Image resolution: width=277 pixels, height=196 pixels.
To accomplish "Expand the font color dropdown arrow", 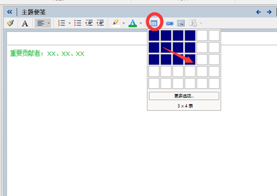I will tap(141, 23).
